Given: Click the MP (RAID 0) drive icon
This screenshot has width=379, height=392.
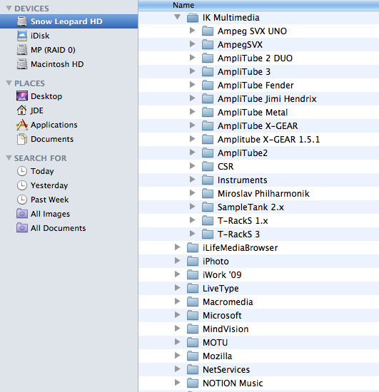Looking at the screenshot, I should pos(22,50).
